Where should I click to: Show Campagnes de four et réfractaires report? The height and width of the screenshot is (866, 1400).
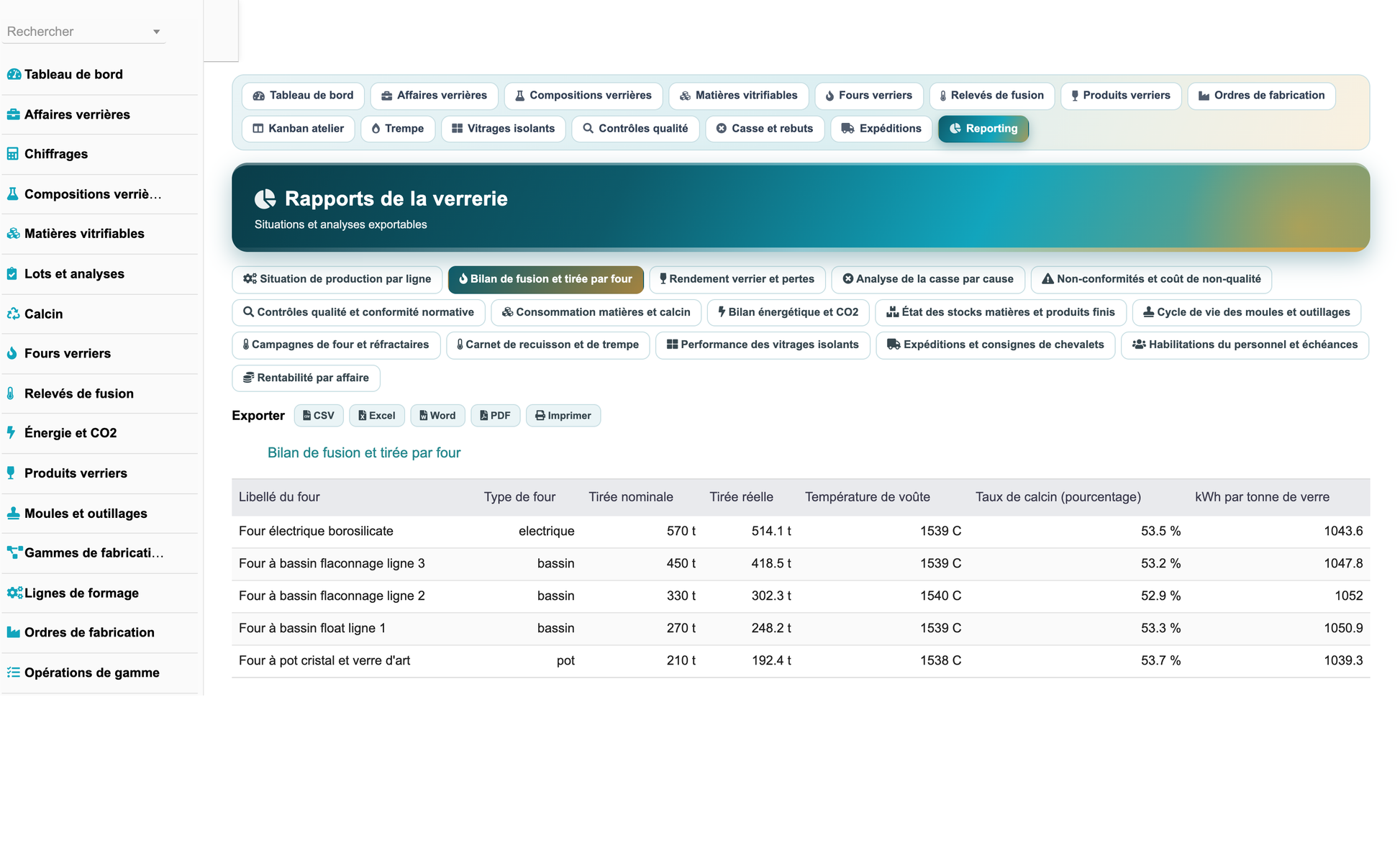pyautogui.click(x=336, y=345)
